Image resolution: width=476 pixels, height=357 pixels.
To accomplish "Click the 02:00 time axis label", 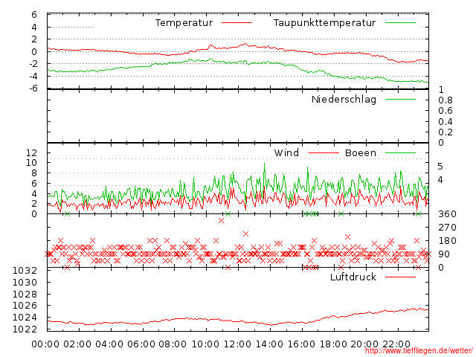I will coord(77,344).
